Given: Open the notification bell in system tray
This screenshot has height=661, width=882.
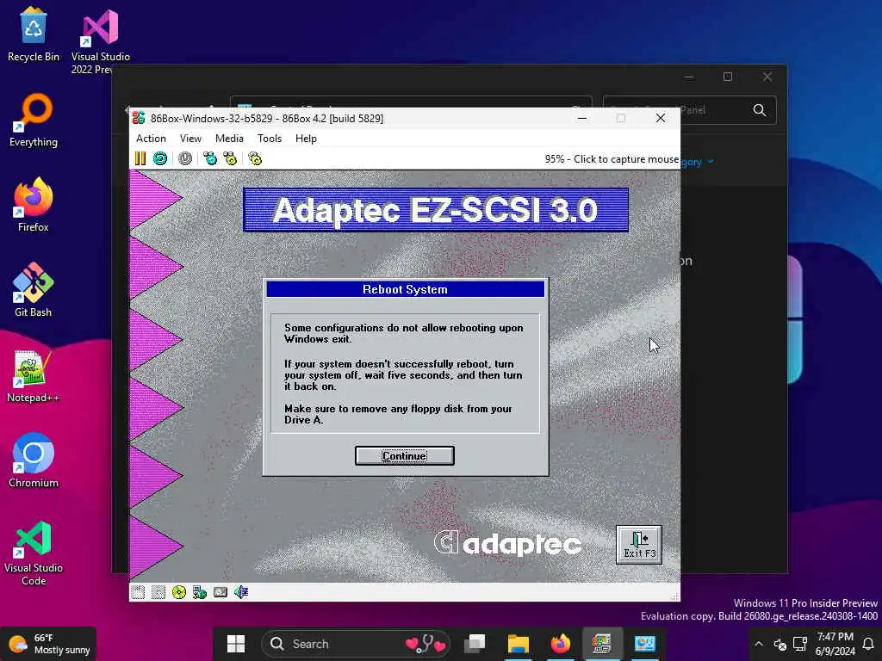Looking at the screenshot, I should coord(868,644).
